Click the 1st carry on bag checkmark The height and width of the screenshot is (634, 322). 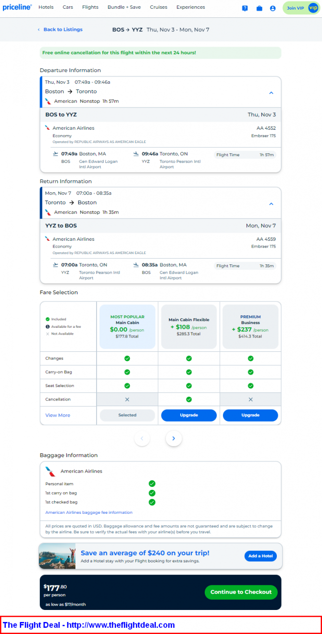tap(152, 493)
